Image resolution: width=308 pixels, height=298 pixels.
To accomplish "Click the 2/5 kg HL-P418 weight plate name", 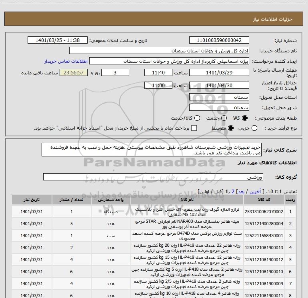I will tap(187, 284).
